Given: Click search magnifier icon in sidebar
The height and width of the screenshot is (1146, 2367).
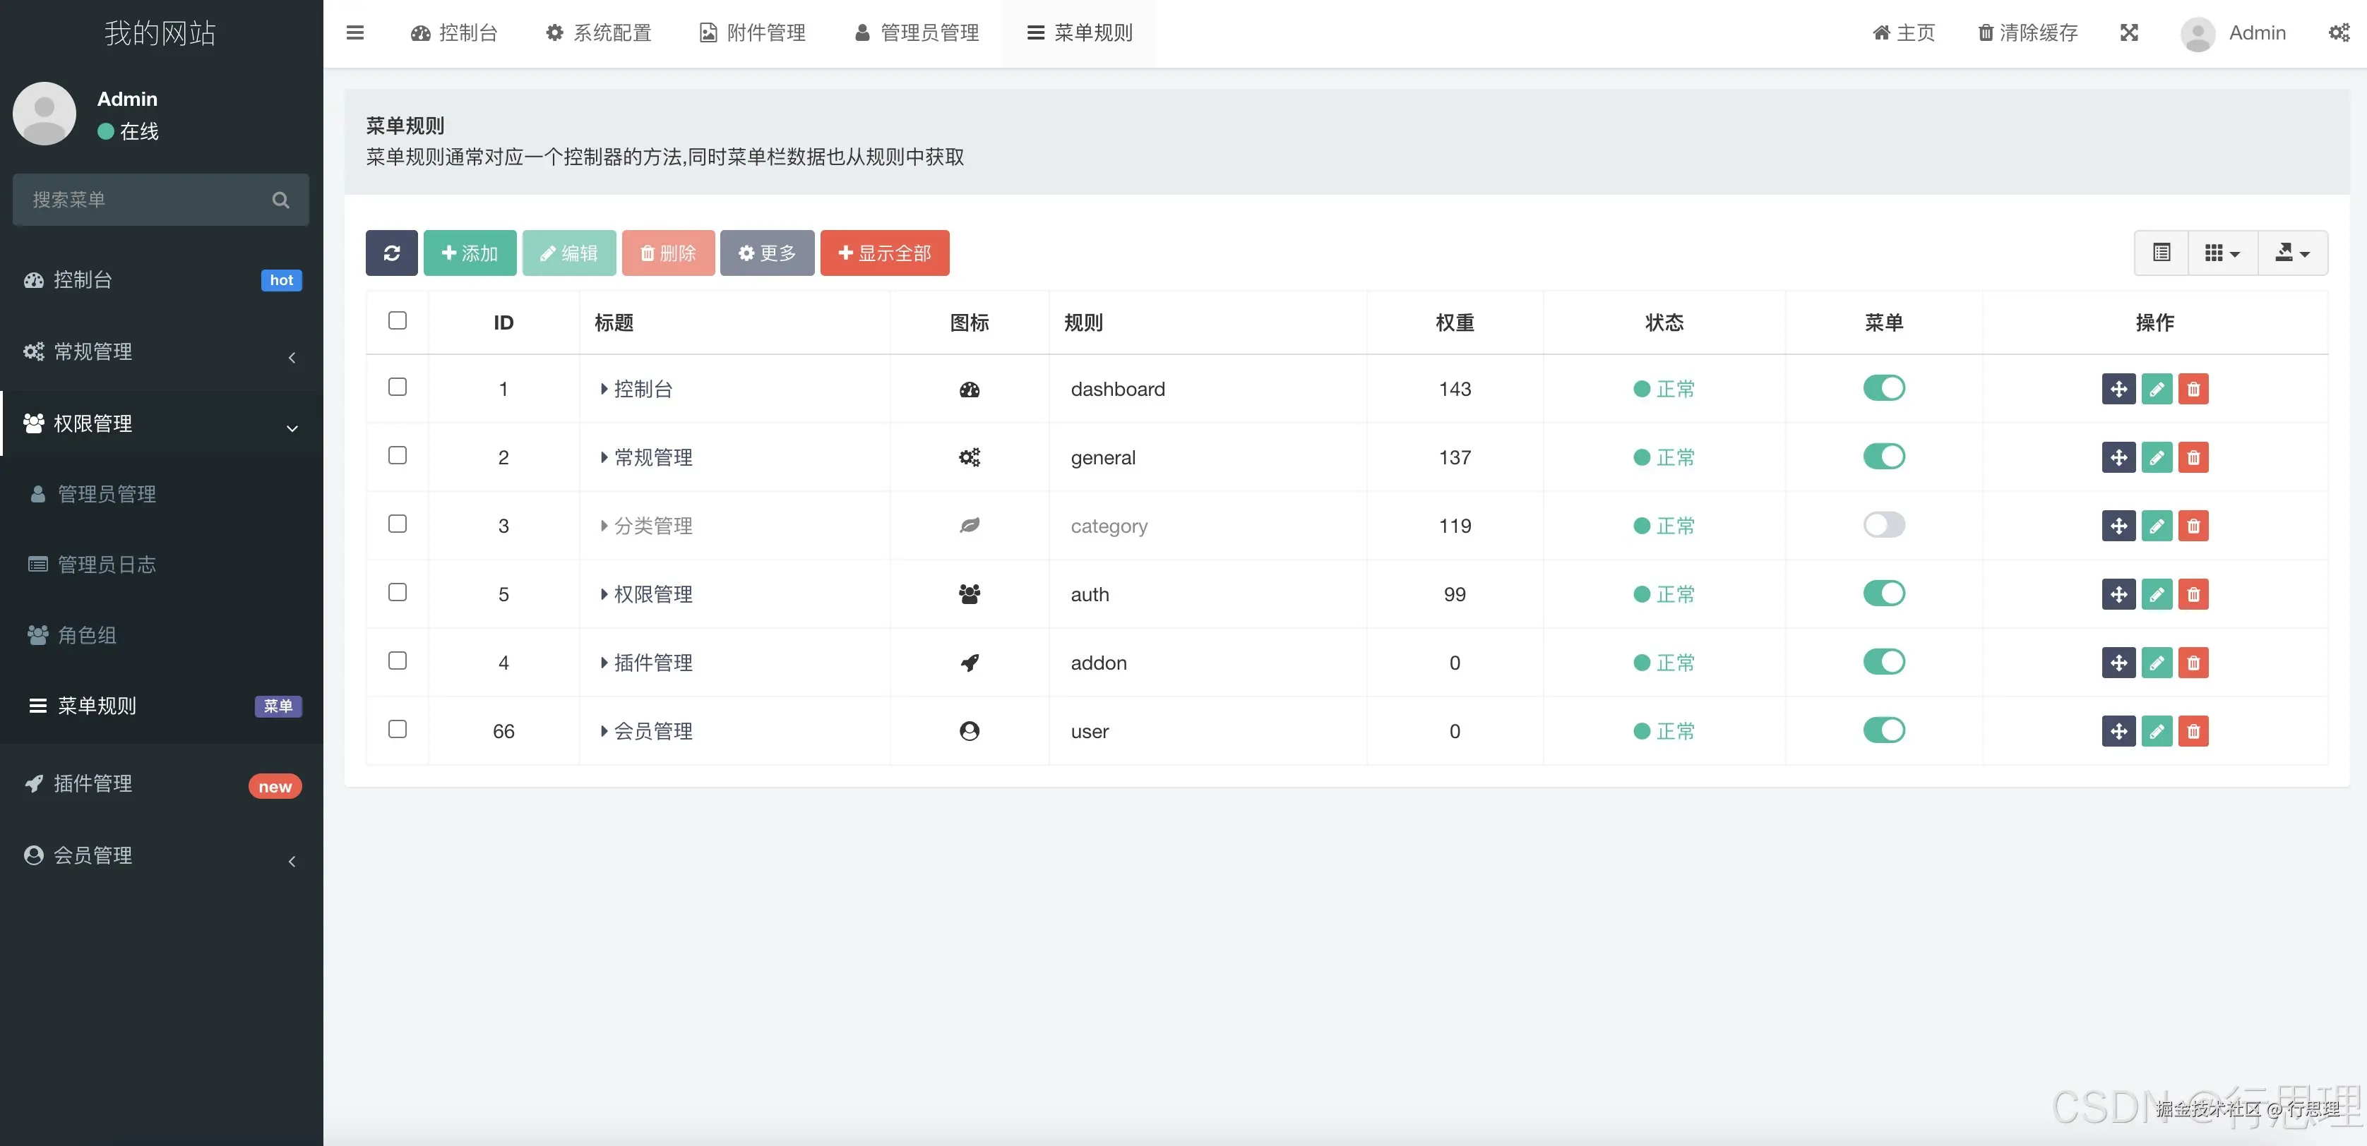Looking at the screenshot, I should pyautogui.click(x=280, y=200).
